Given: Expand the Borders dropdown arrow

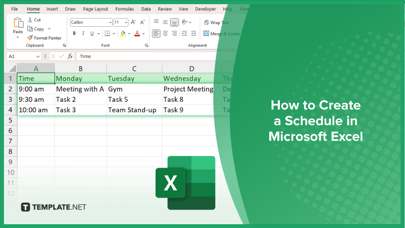Looking at the screenshot, I should [114, 34].
